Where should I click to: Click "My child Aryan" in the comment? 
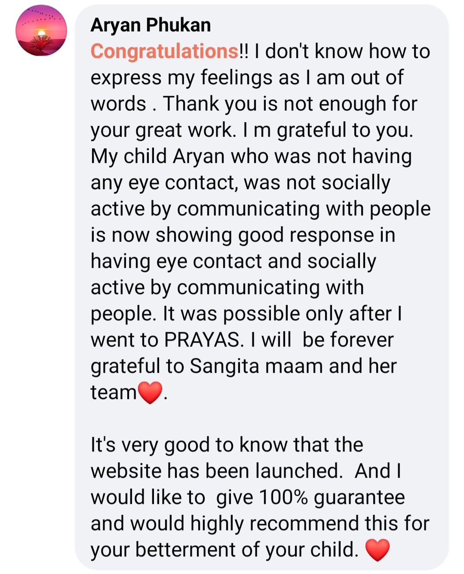point(157,157)
